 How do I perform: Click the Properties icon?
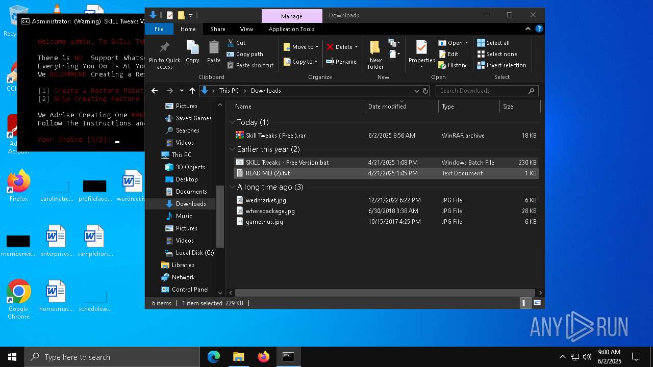[x=421, y=47]
